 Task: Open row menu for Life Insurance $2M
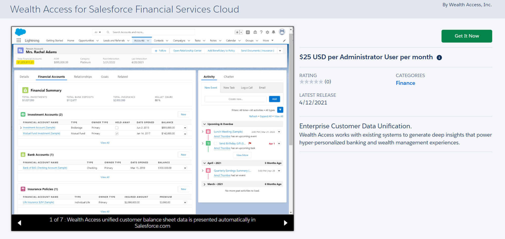(185, 202)
